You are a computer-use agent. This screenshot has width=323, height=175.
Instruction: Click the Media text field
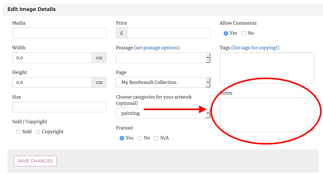click(x=59, y=33)
